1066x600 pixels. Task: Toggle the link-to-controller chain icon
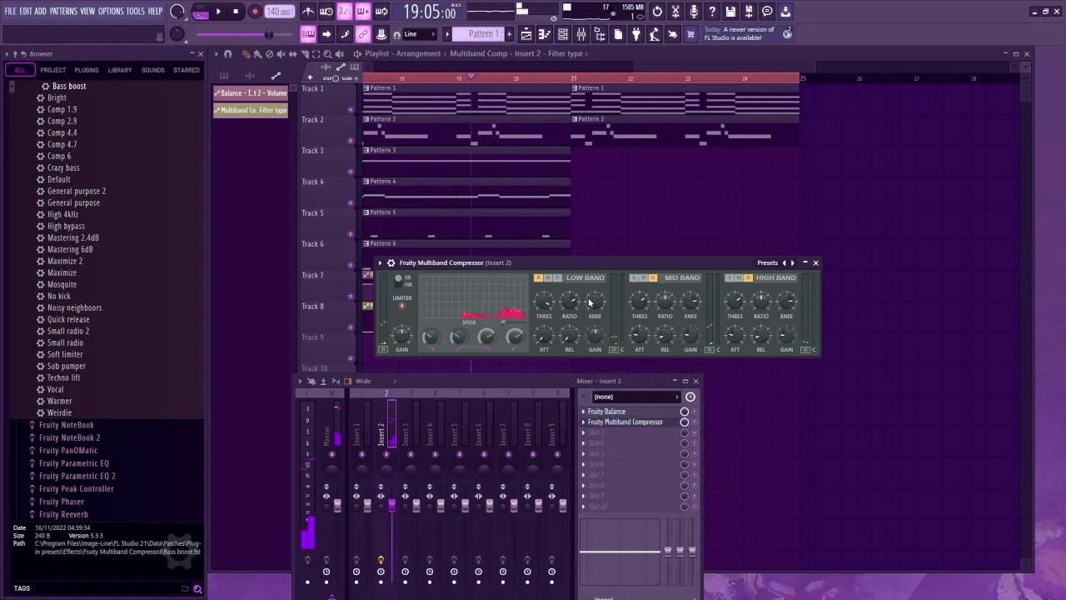pos(363,34)
